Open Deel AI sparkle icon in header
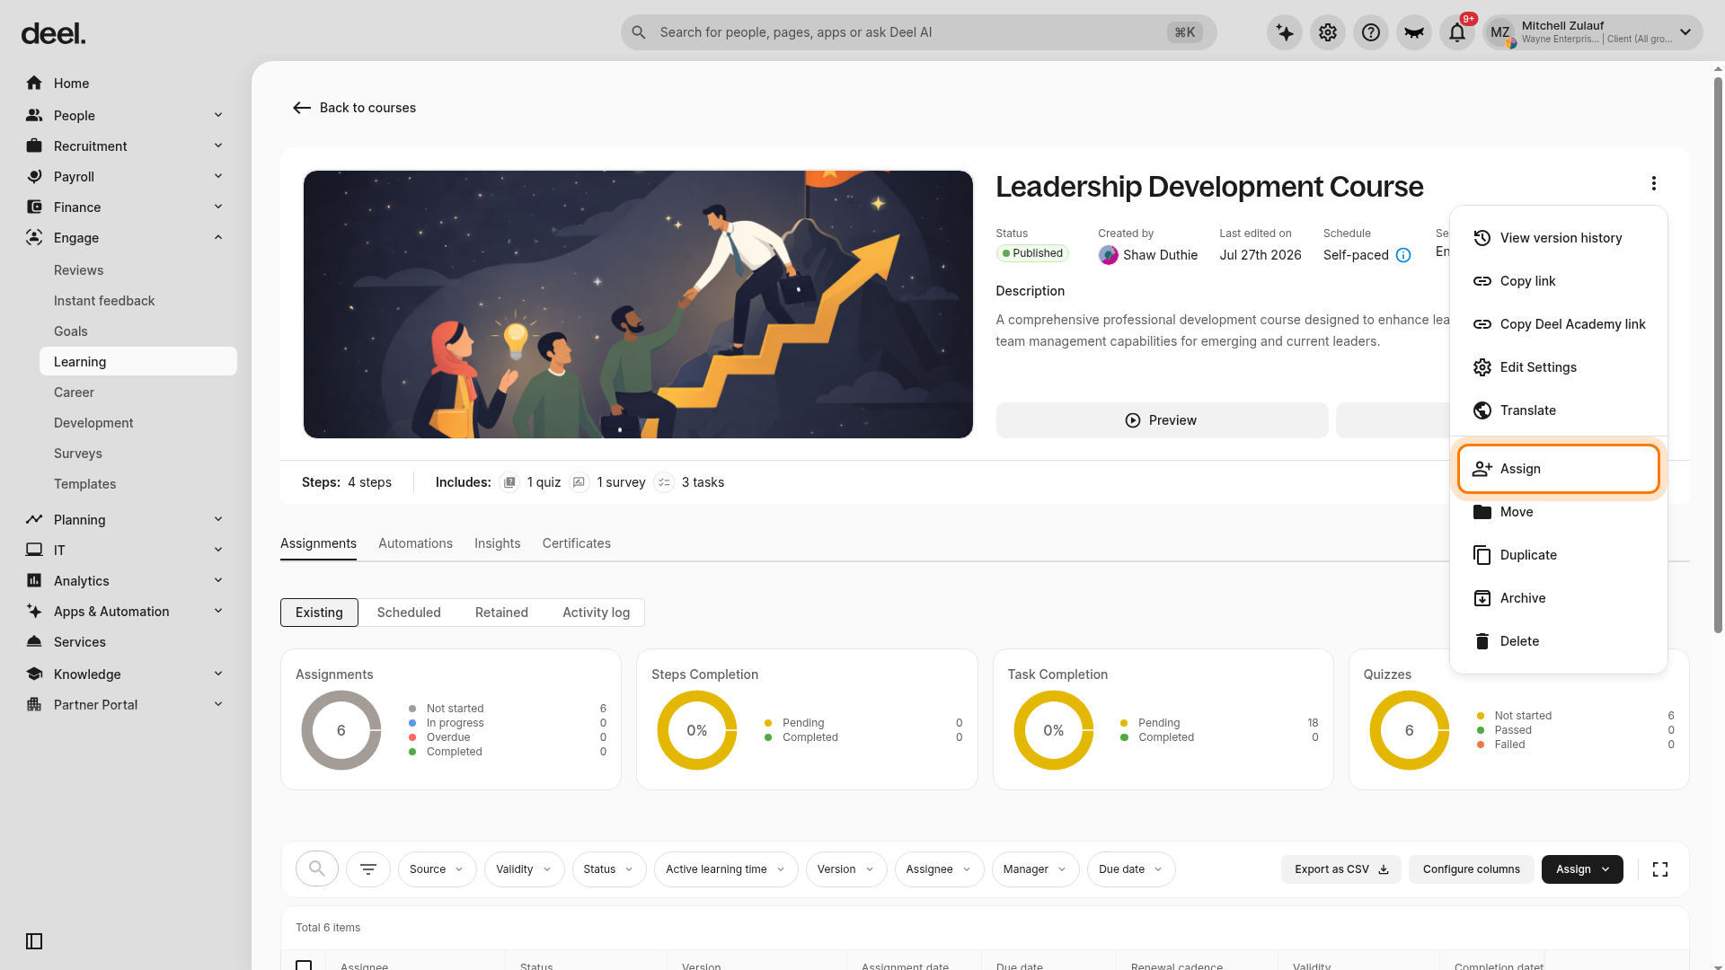 (x=1285, y=33)
